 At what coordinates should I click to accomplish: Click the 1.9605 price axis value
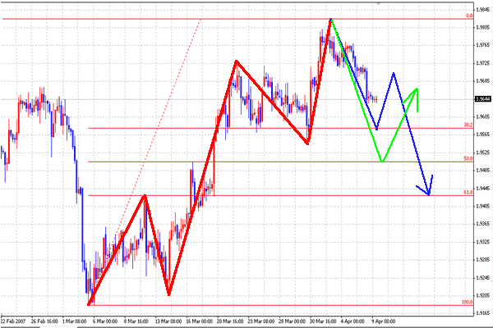483,116
